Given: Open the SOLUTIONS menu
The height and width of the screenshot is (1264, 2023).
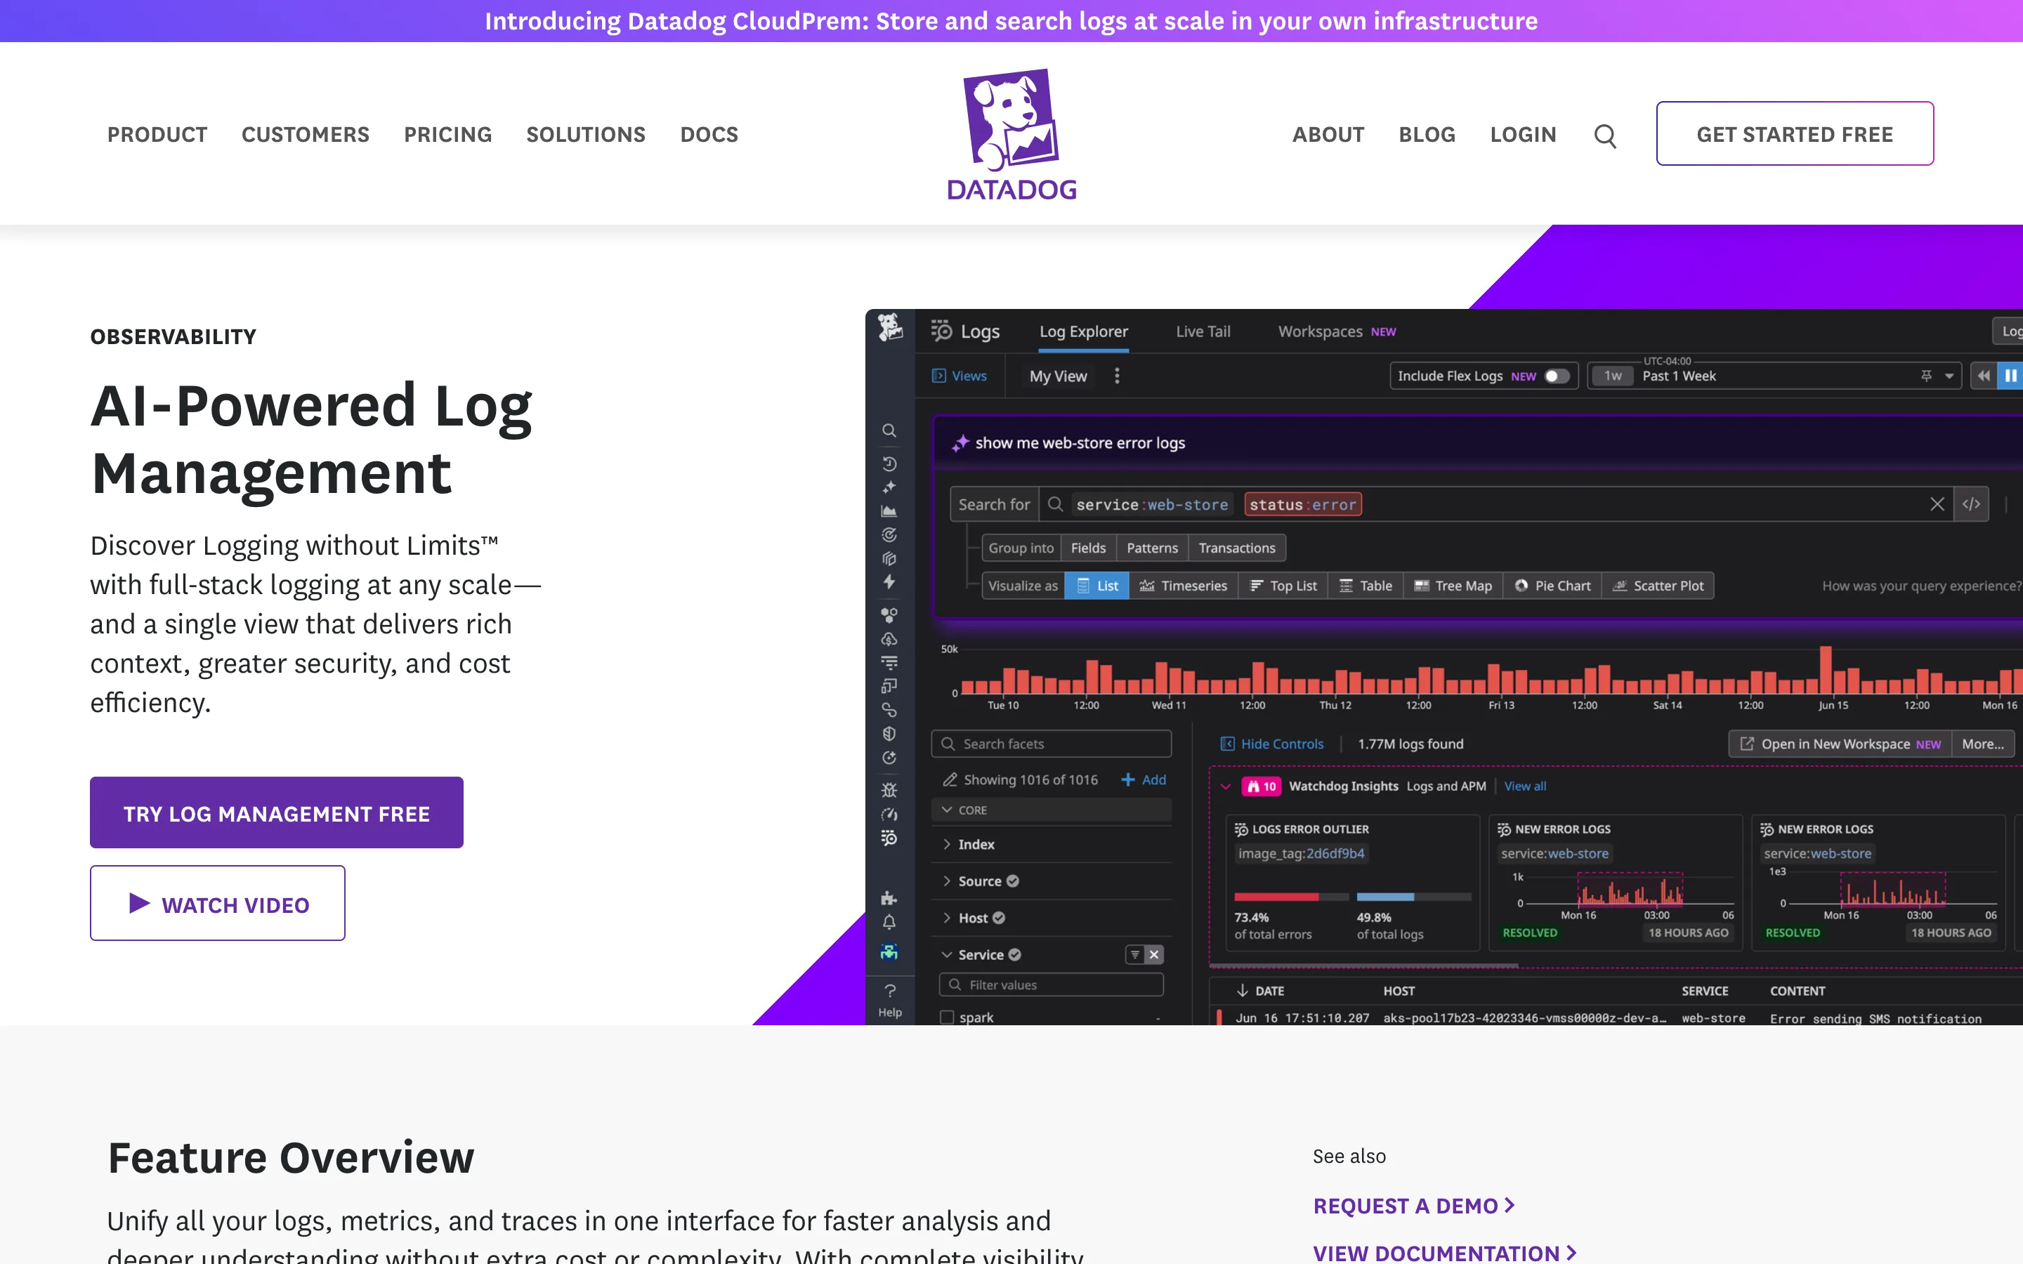Looking at the screenshot, I should coord(586,135).
